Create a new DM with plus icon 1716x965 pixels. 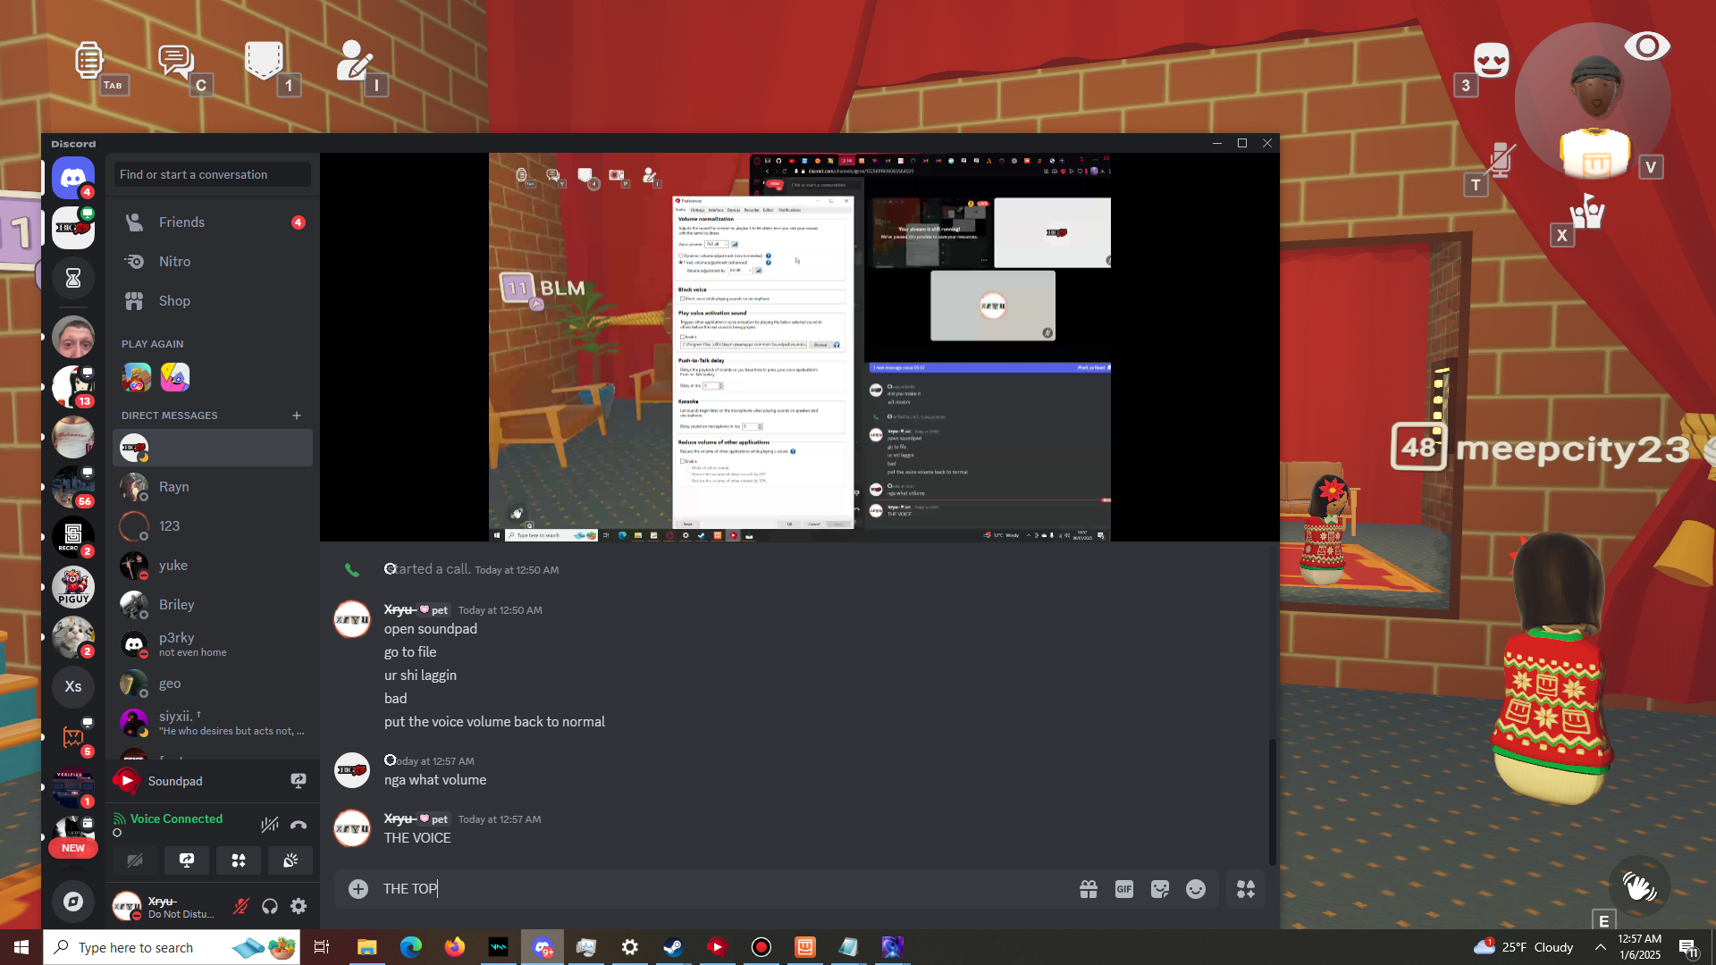pyautogui.click(x=297, y=415)
